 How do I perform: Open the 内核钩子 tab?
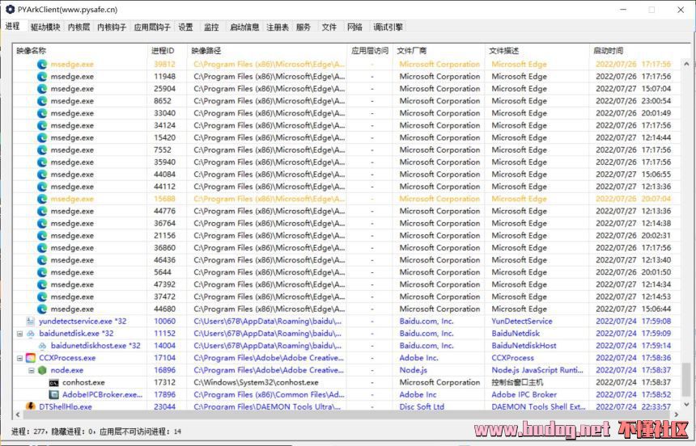pyautogui.click(x=112, y=27)
